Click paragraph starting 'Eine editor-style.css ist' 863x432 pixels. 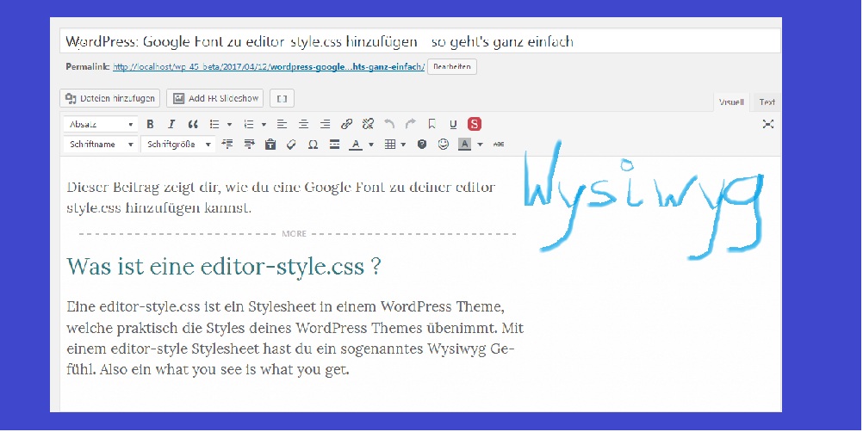295,338
